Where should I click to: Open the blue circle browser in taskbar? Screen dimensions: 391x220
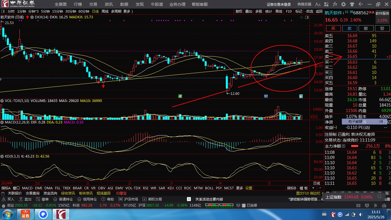(x=43, y=215)
